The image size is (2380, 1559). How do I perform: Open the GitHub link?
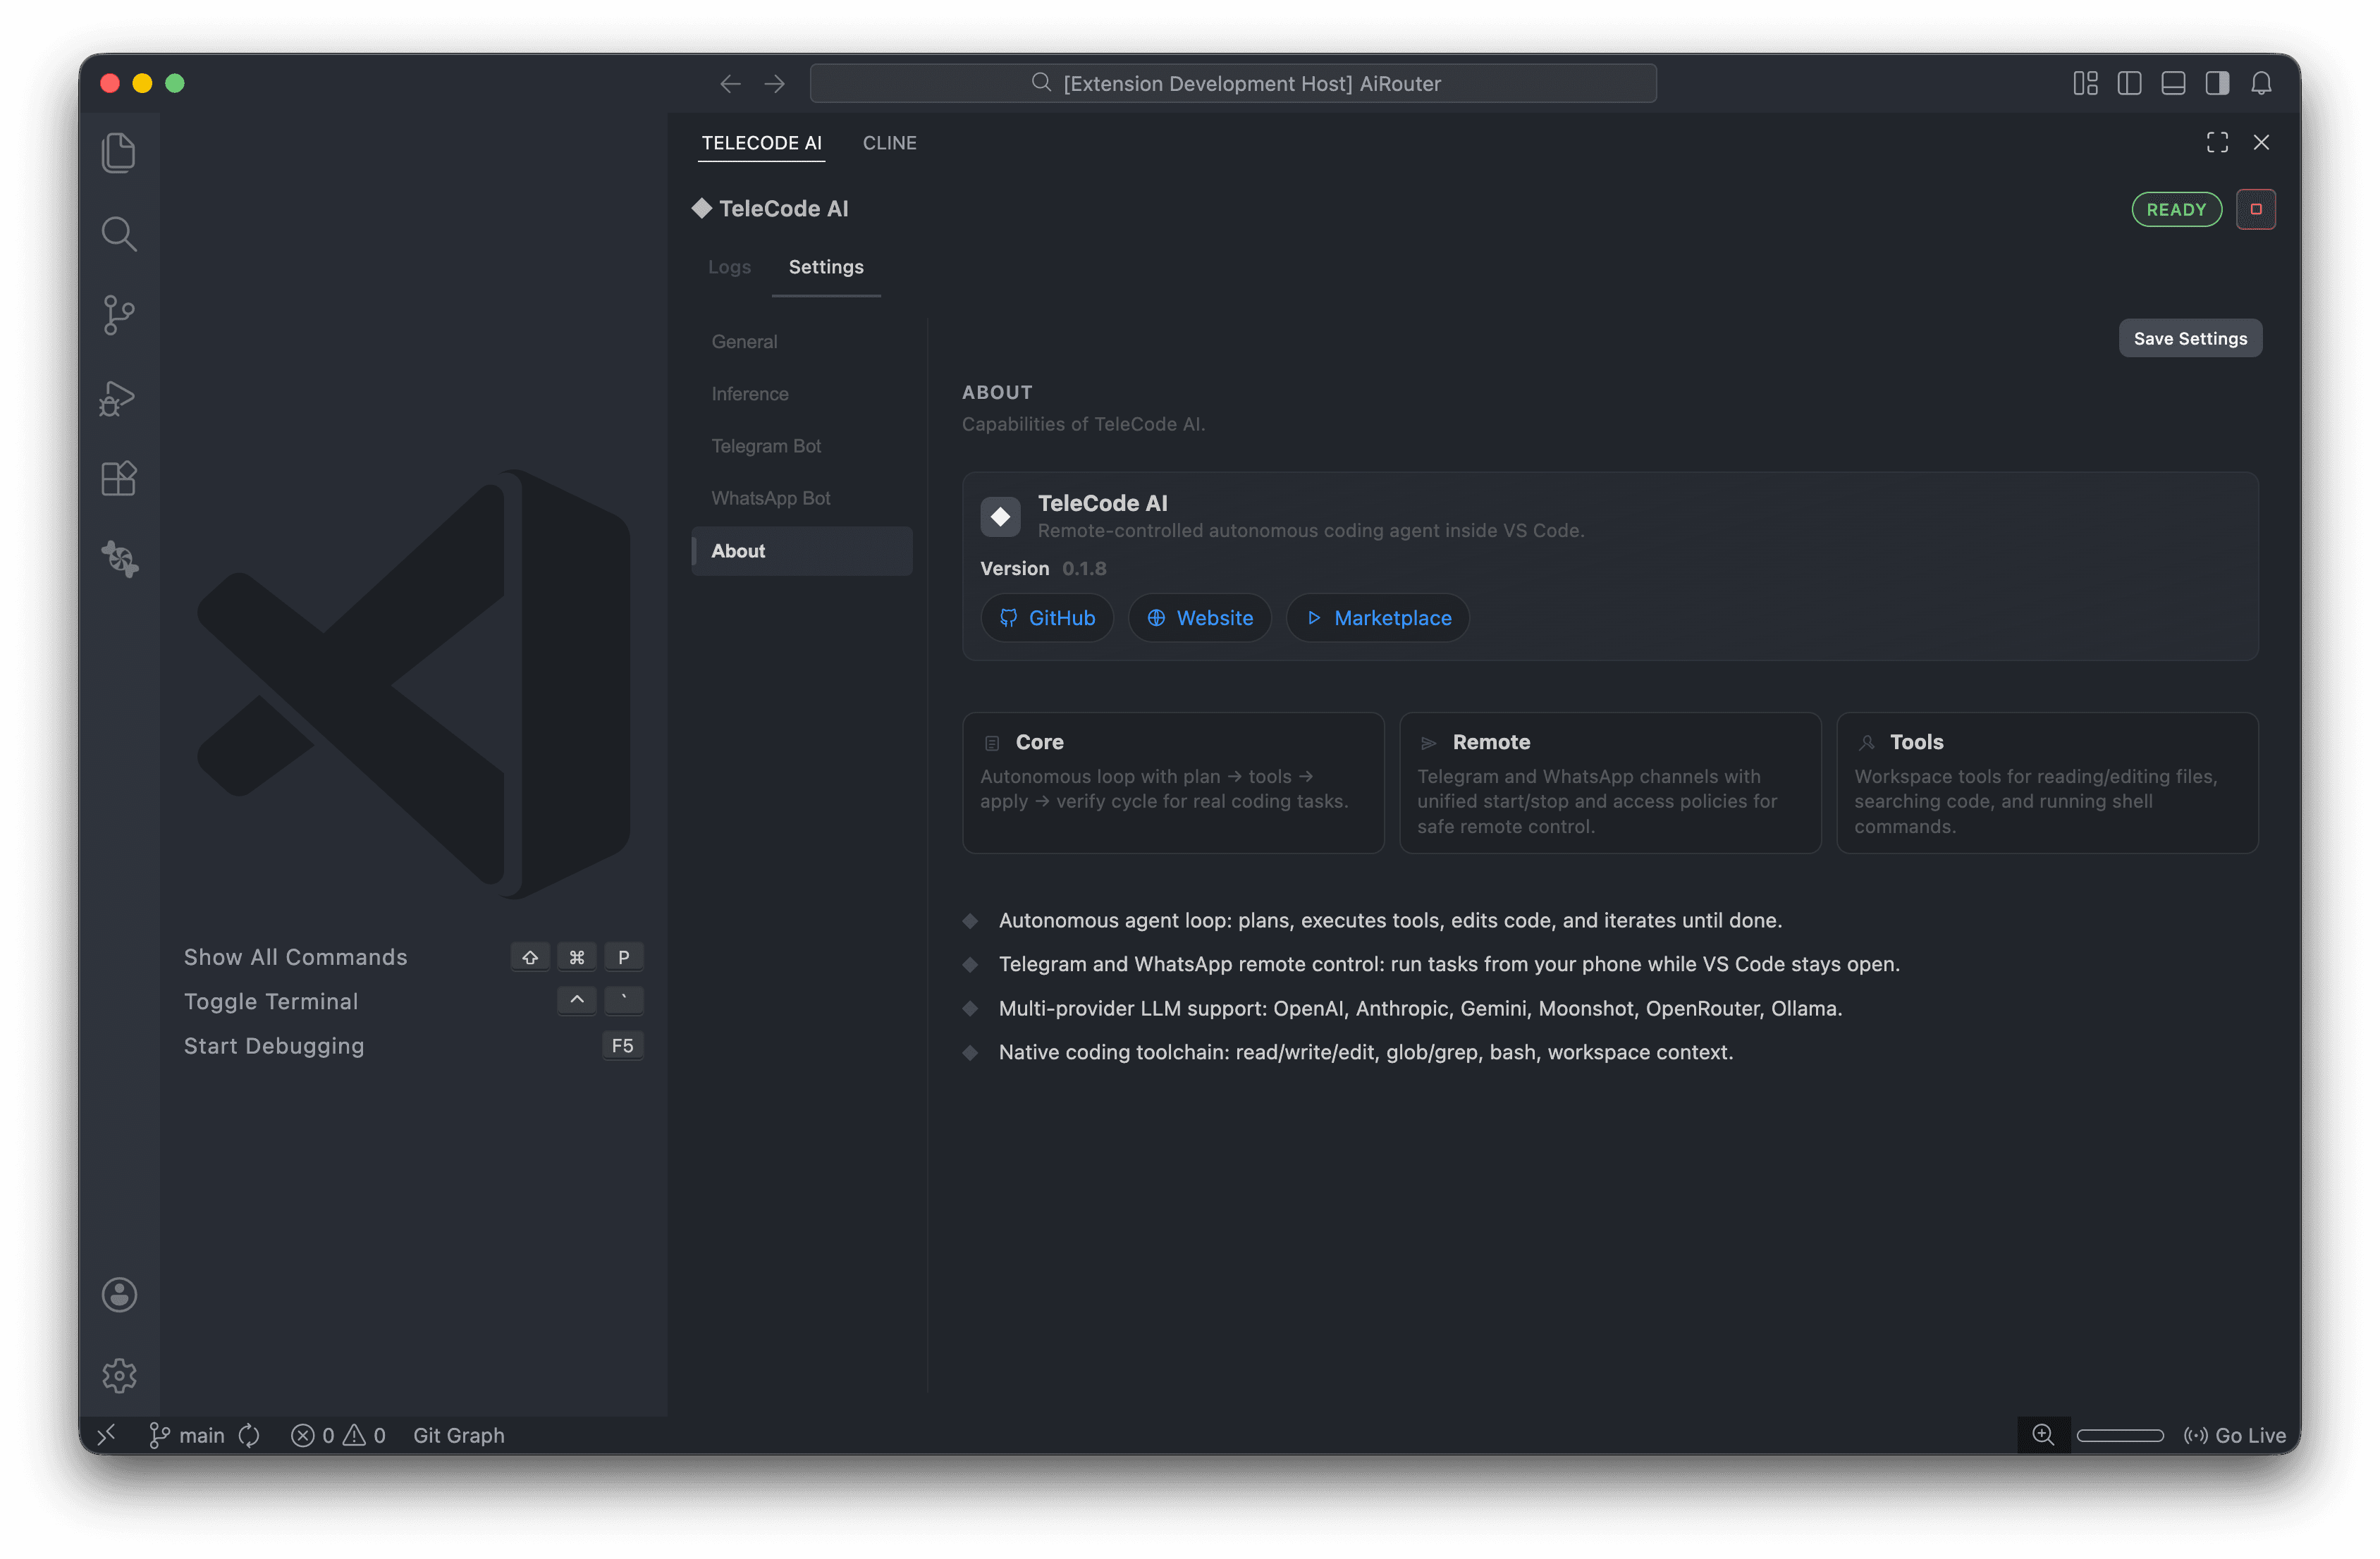1047,618
